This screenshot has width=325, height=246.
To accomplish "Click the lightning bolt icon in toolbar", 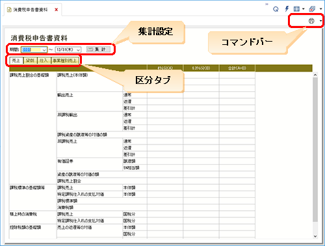I will coord(287,9).
